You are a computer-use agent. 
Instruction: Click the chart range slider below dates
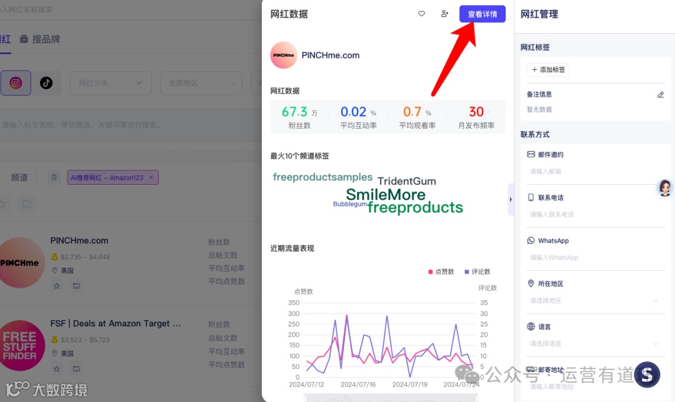[x=391, y=398]
